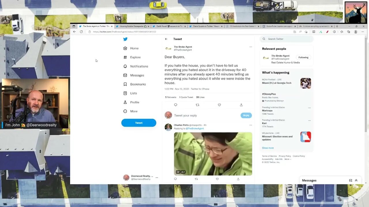Share The Broke Agent tweet
This screenshot has height=207, width=369.
pyautogui.click(x=241, y=105)
